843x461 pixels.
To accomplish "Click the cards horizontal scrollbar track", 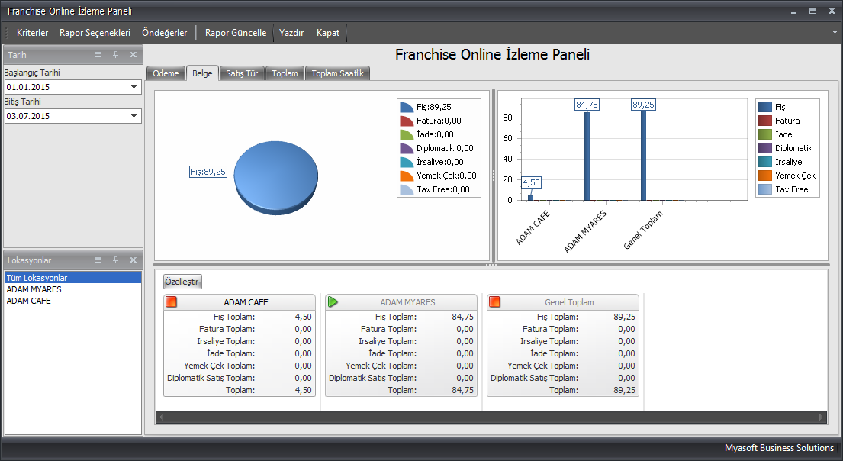I will point(491,417).
